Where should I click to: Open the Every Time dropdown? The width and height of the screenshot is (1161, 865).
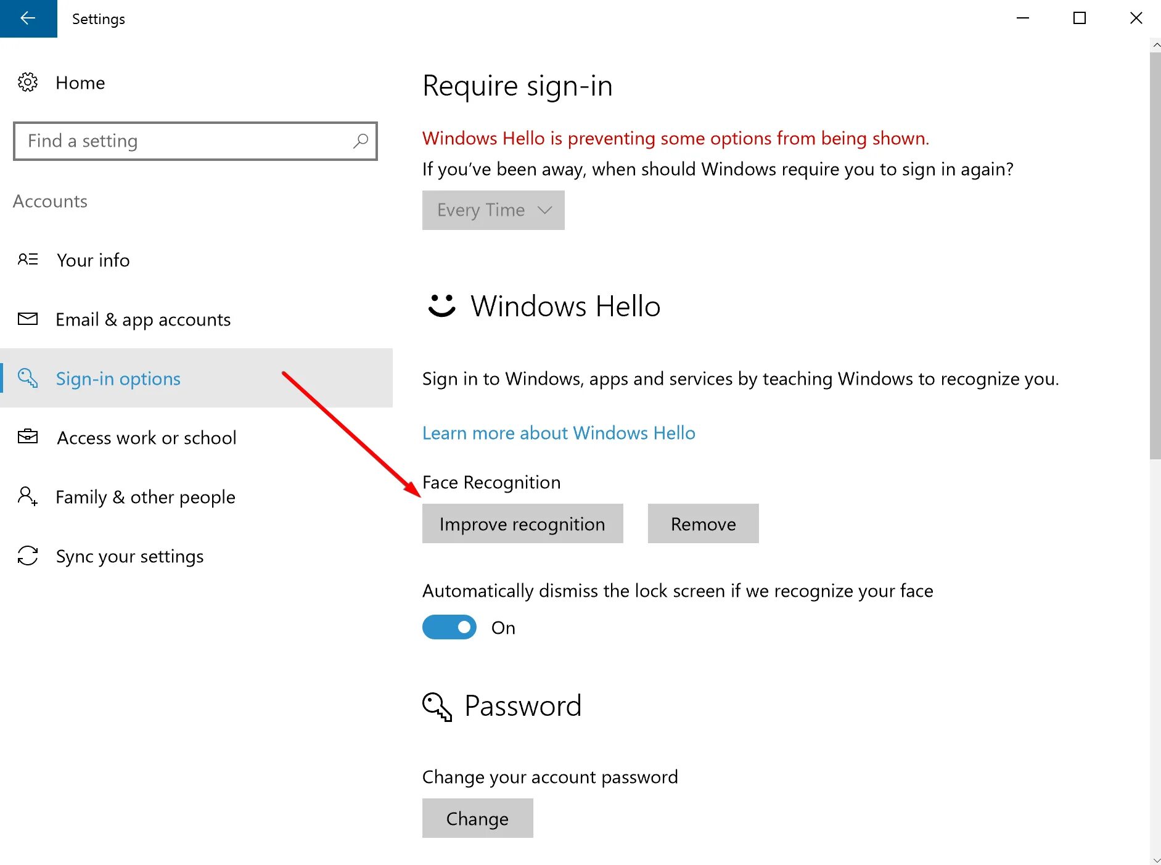coord(493,210)
